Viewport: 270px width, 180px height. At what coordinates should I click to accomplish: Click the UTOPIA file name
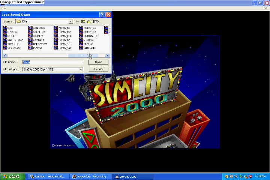click(88, 40)
